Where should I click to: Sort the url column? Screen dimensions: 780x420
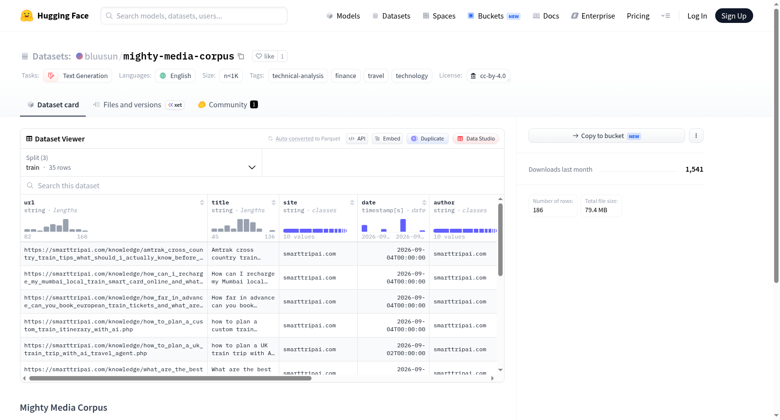(202, 202)
